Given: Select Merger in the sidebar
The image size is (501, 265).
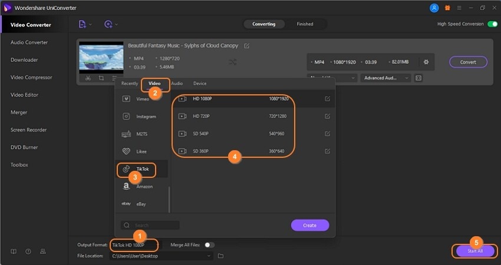Looking at the screenshot, I should coord(19,112).
